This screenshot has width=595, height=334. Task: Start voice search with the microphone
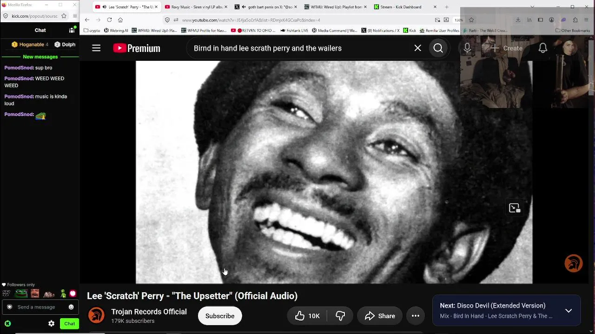pos(467,48)
